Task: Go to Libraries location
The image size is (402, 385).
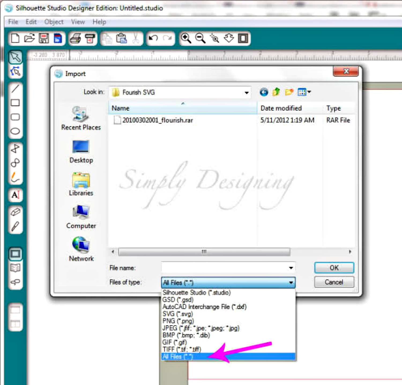Action: pyautogui.click(x=81, y=184)
